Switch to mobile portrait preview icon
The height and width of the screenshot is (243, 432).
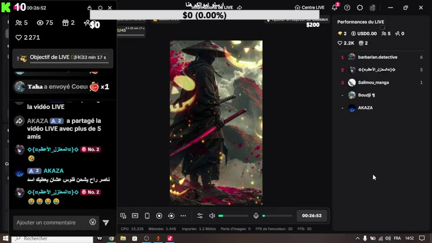[147, 216]
